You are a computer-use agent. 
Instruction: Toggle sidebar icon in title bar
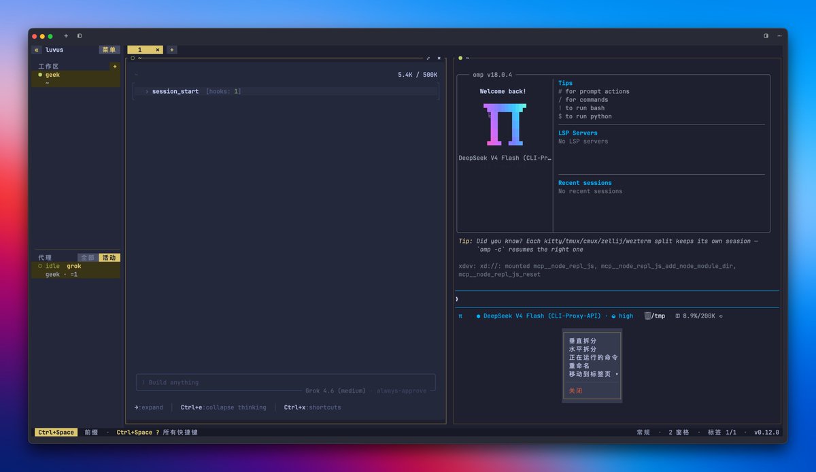pos(80,36)
